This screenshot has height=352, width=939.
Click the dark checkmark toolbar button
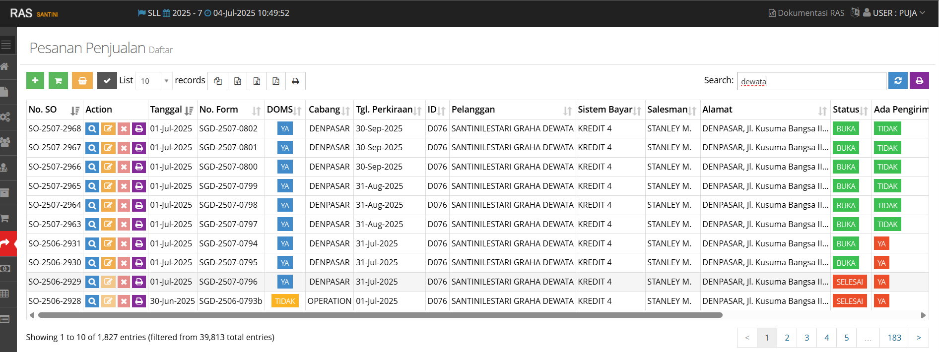pyautogui.click(x=107, y=81)
